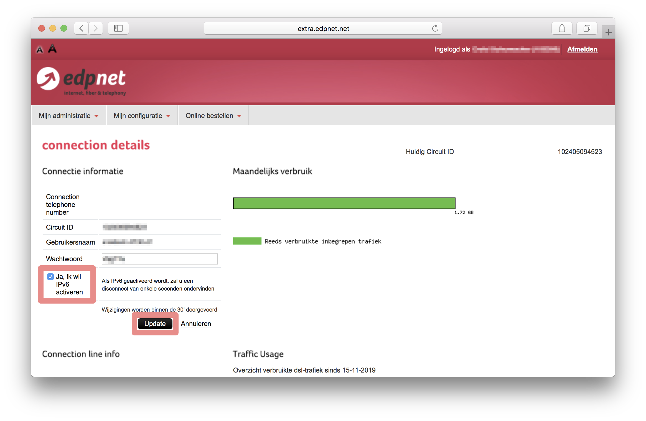Toggle the Safari sidebar button

pyautogui.click(x=118, y=28)
